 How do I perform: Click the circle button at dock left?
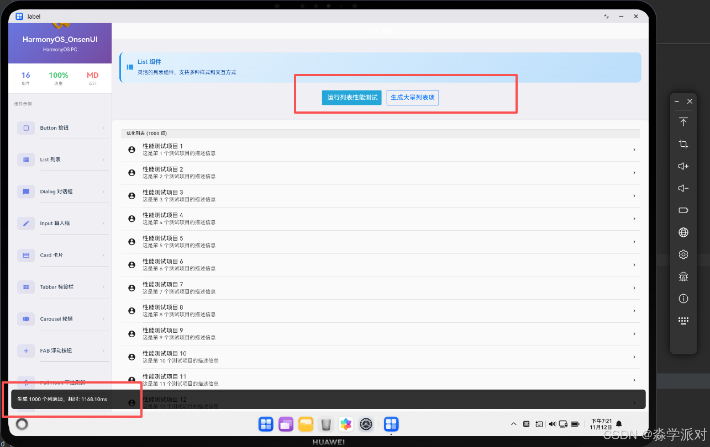coord(22,424)
